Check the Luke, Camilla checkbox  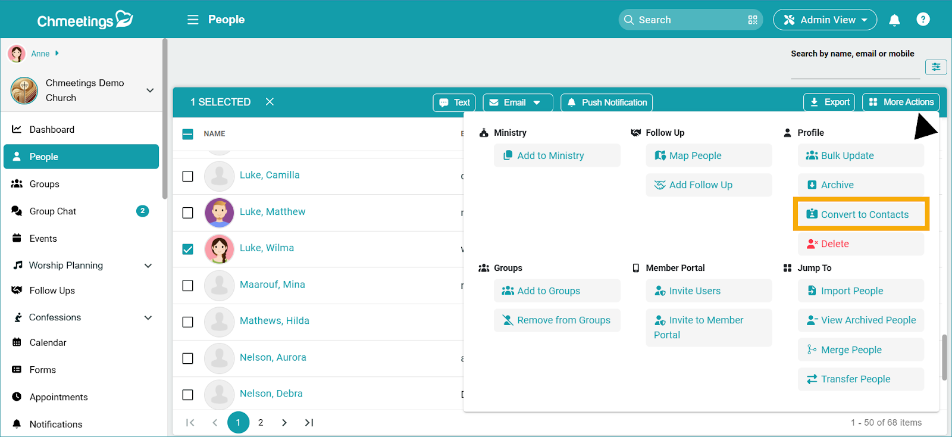(188, 176)
